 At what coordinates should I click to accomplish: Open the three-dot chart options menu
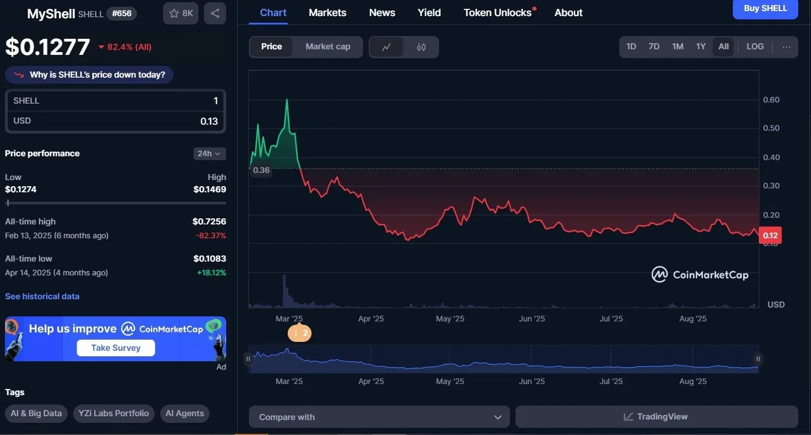[x=787, y=47]
